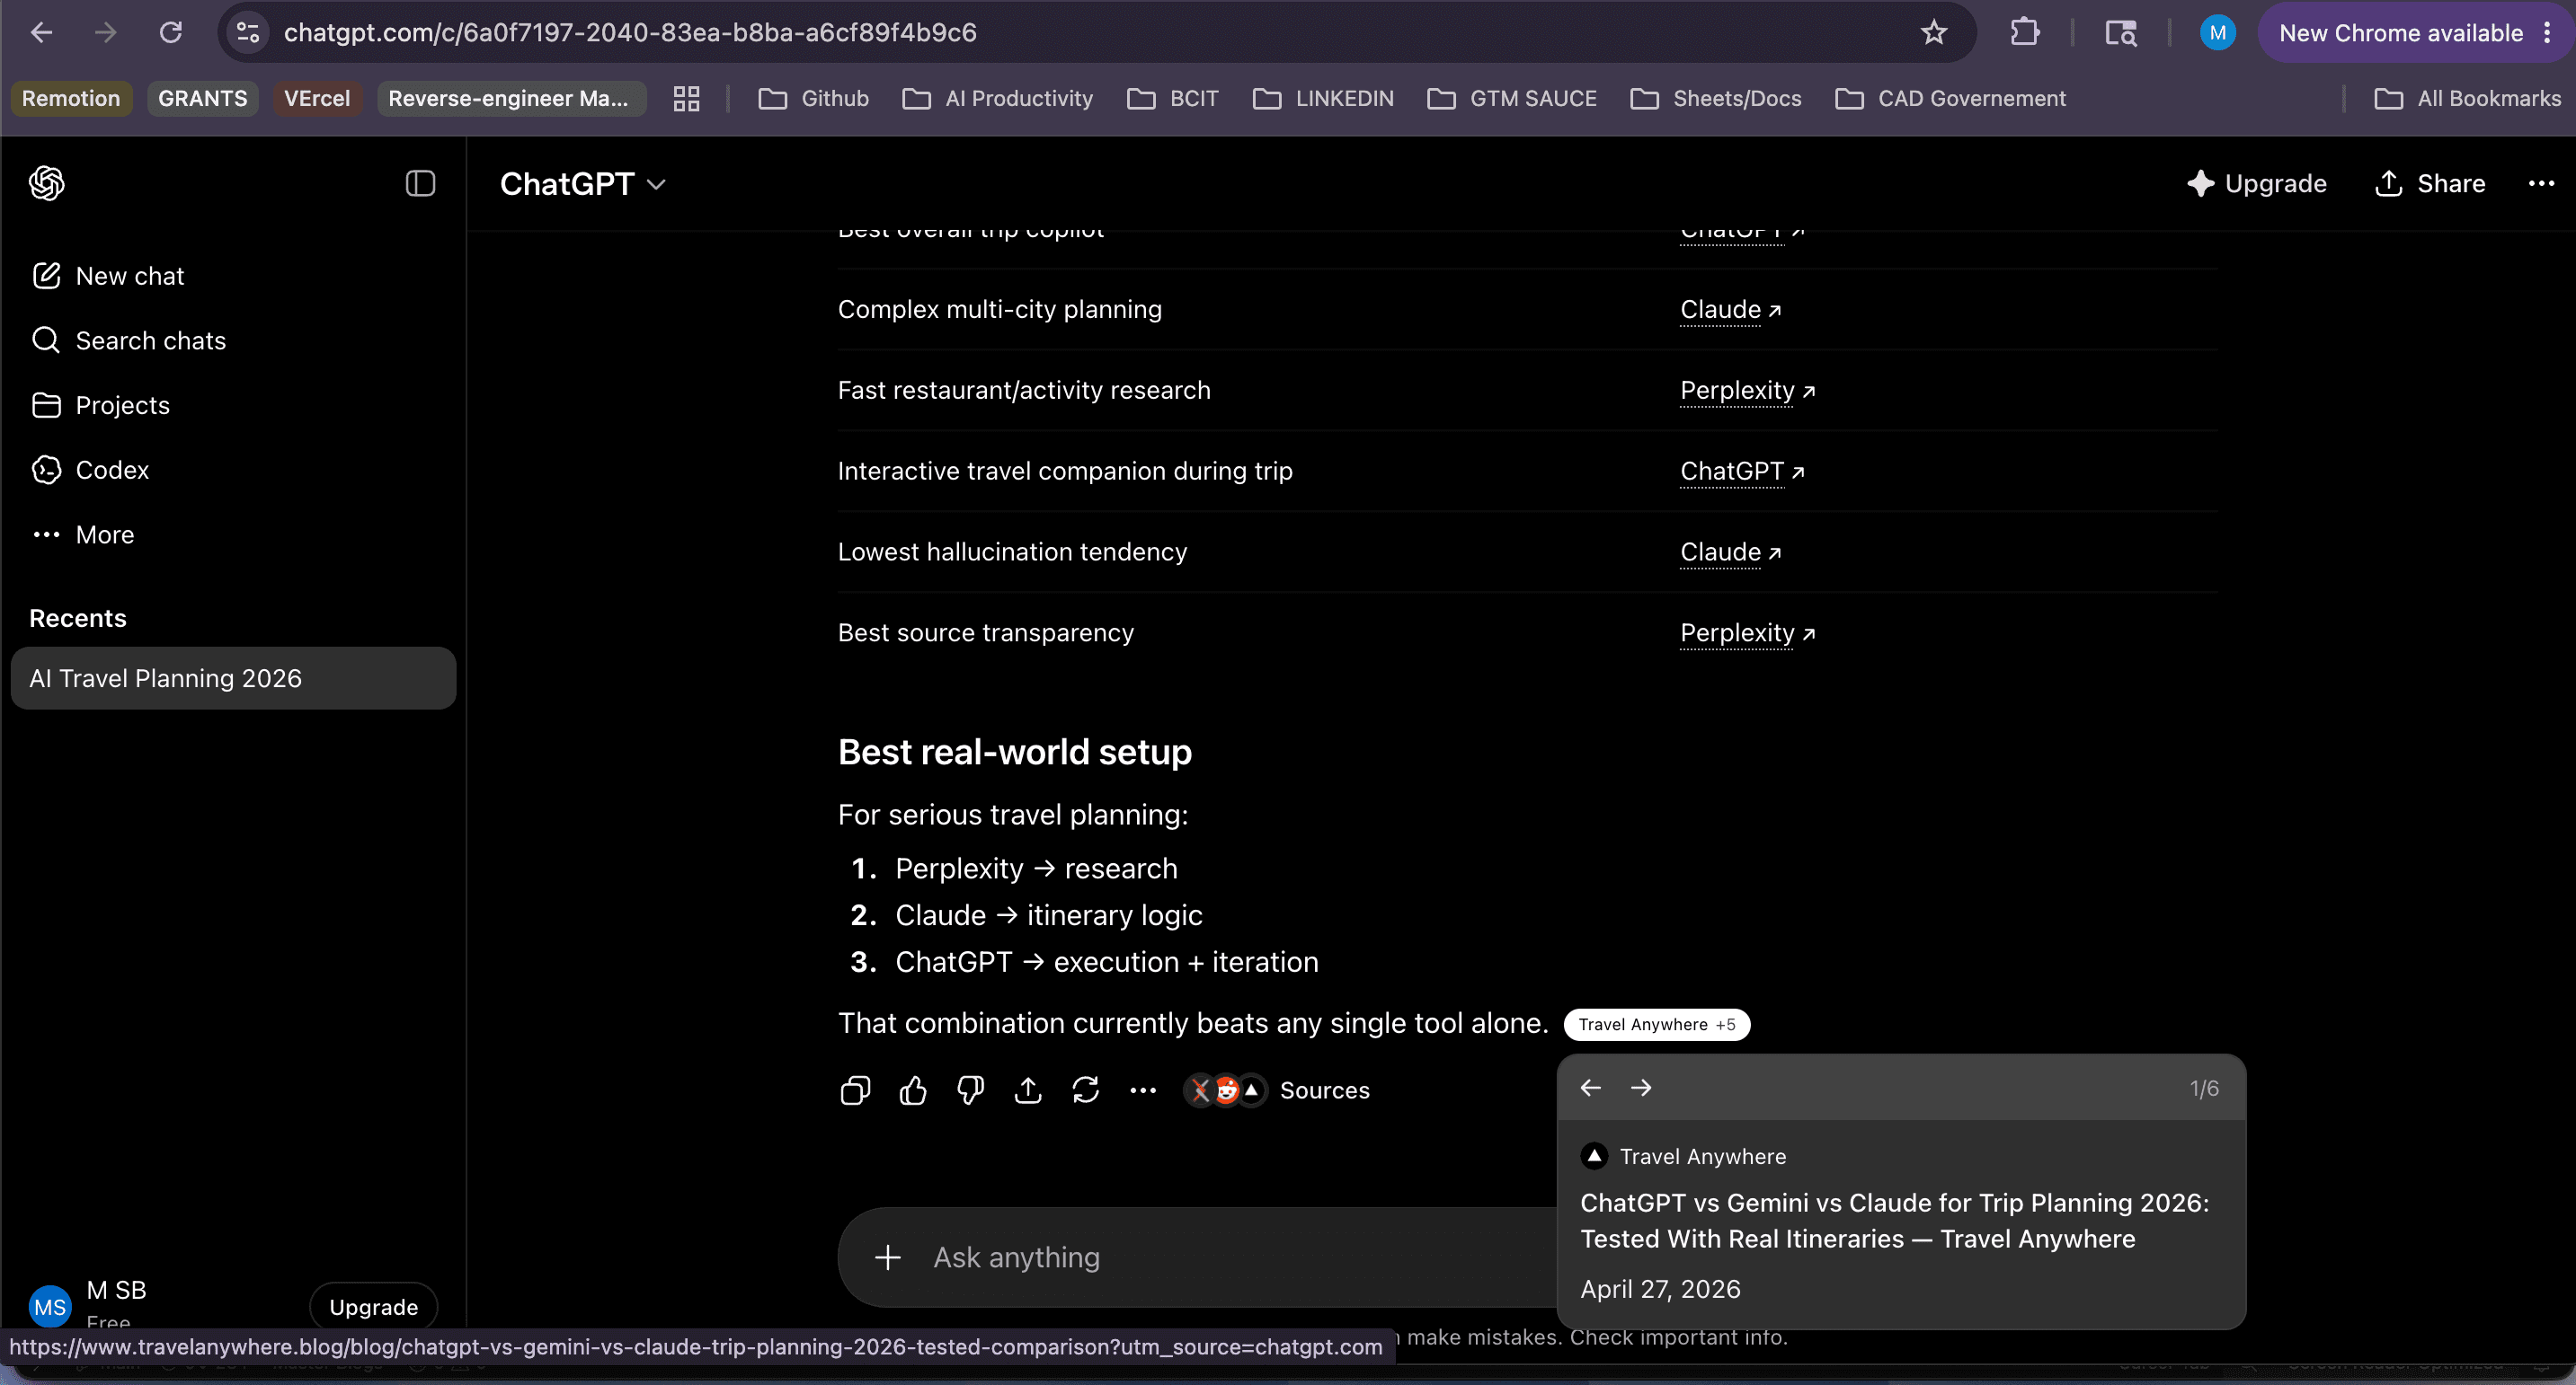Copy the response with the copy icon
Viewport: 2576px width, 1385px height.
[x=855, y=1090]
